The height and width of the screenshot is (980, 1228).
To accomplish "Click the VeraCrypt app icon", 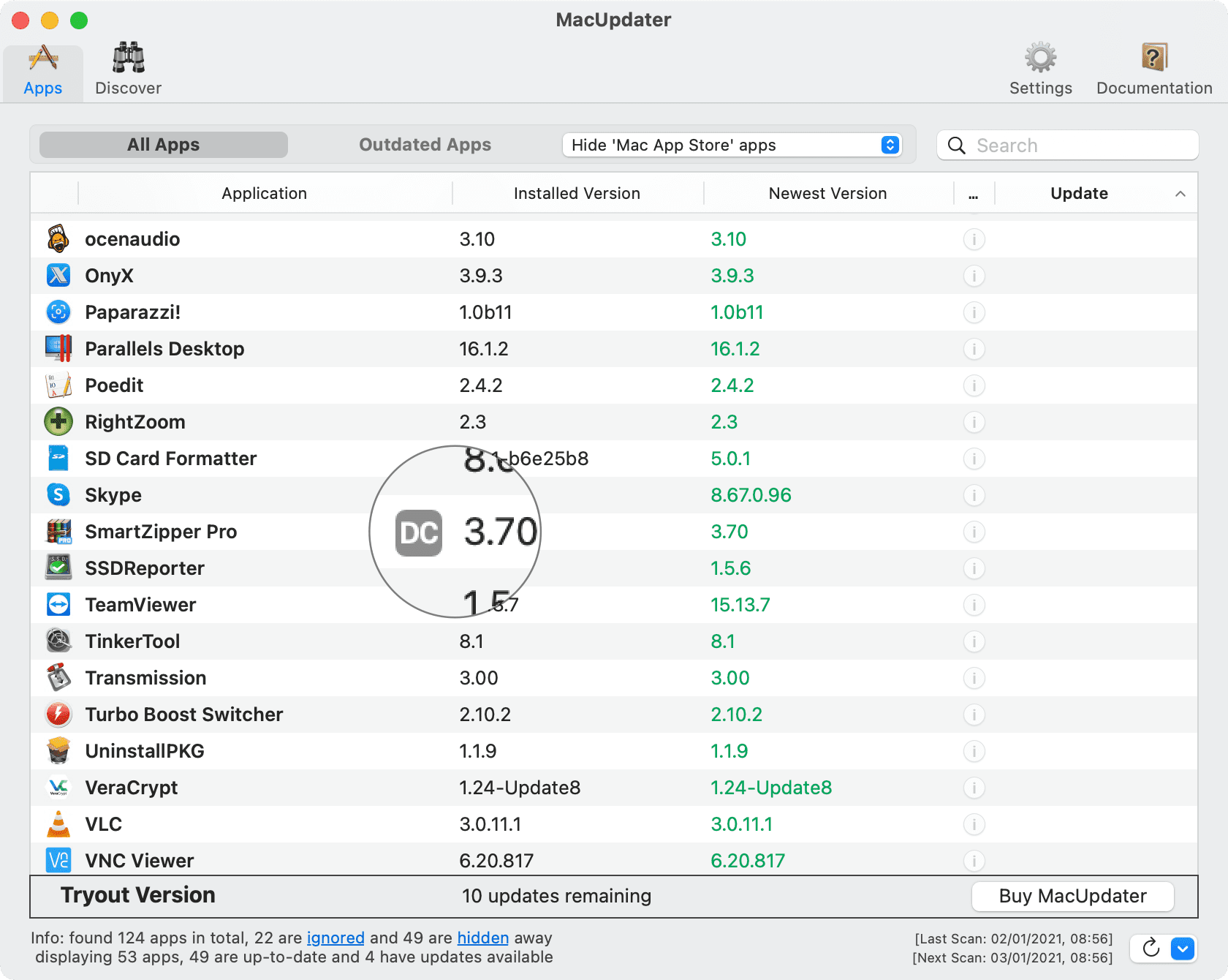I will (x=58, y=788).
